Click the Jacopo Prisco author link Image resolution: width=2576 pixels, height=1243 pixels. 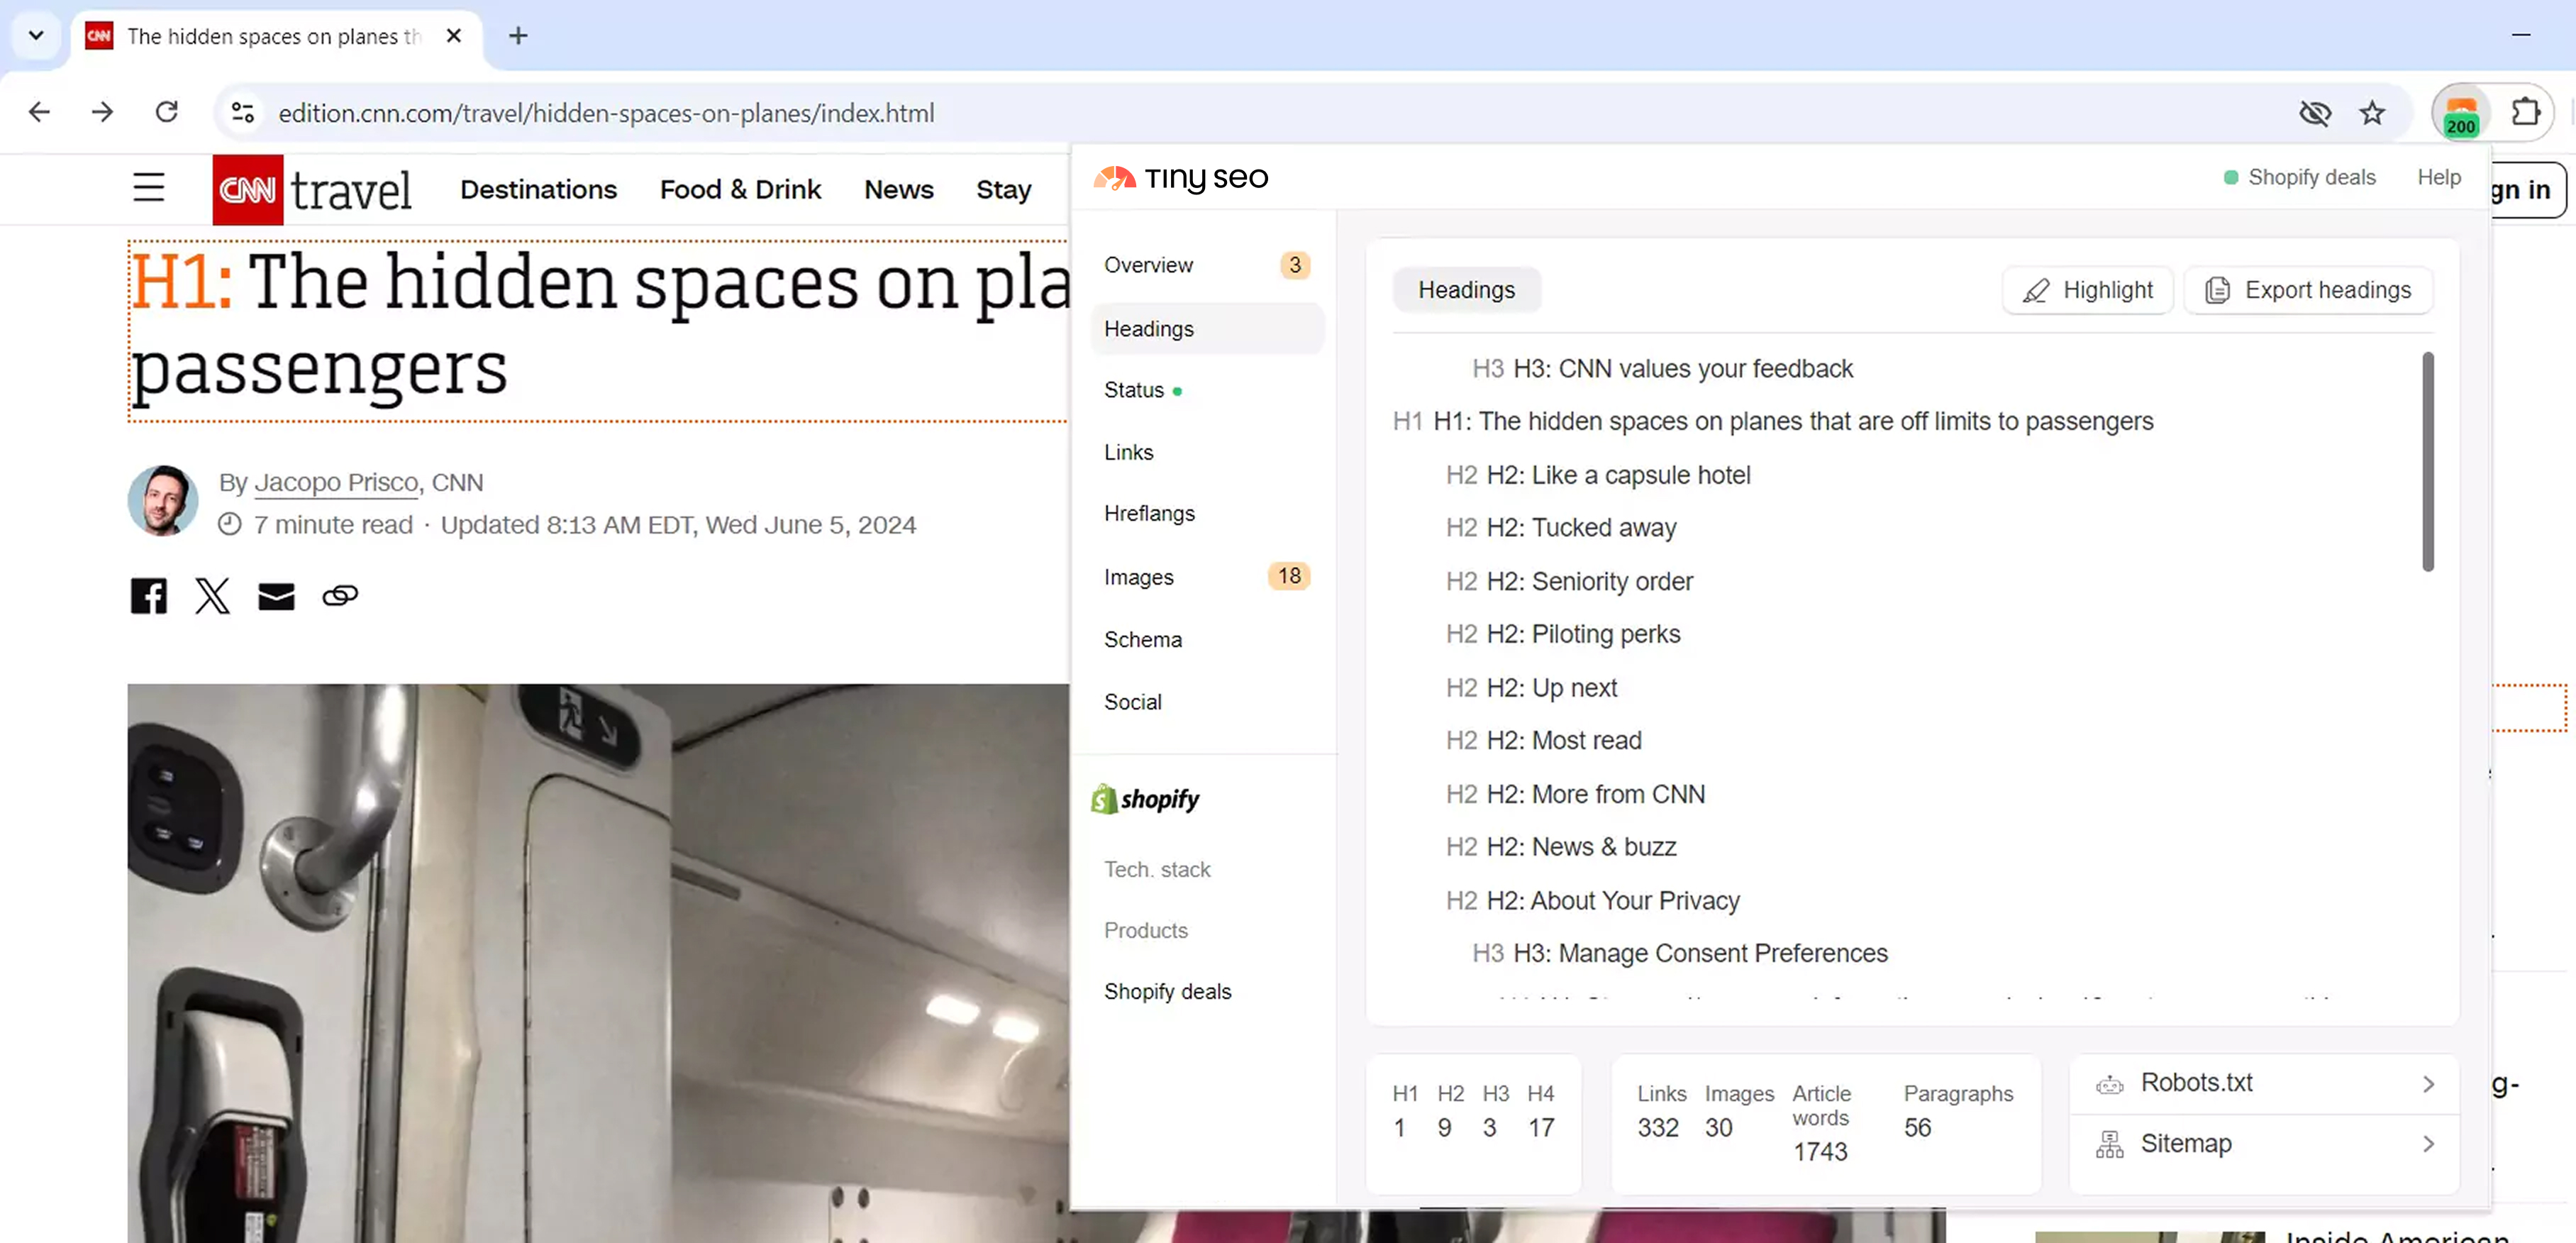(336, 482)
